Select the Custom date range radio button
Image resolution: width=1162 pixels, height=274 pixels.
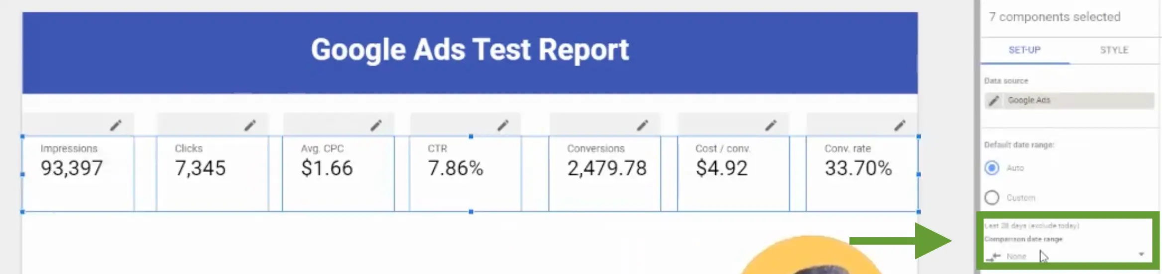(x=992, y=198)
